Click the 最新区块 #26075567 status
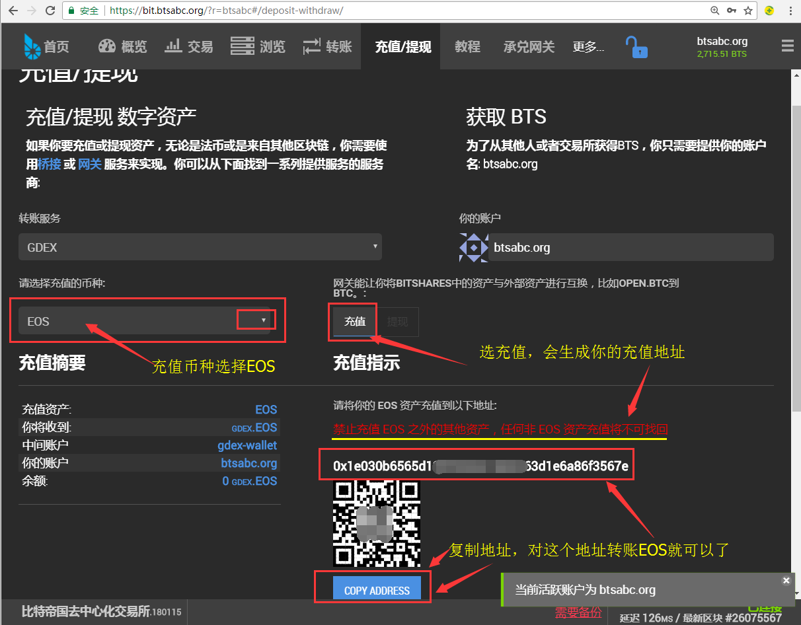Screen dimensions: 801x625 (x=734, y=618)
